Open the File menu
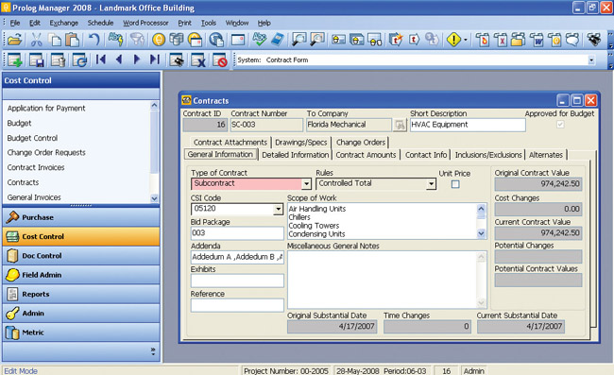 click(x=15, y=23)
